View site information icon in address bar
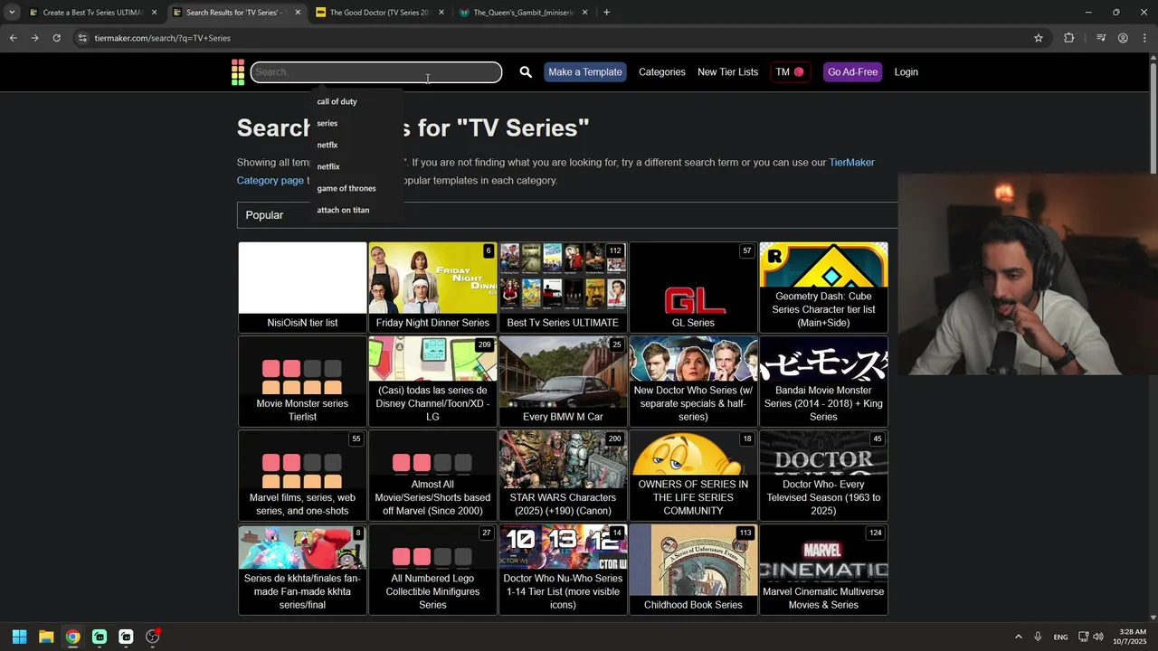Screen dimensions: 1158x651 click(82, 38)
